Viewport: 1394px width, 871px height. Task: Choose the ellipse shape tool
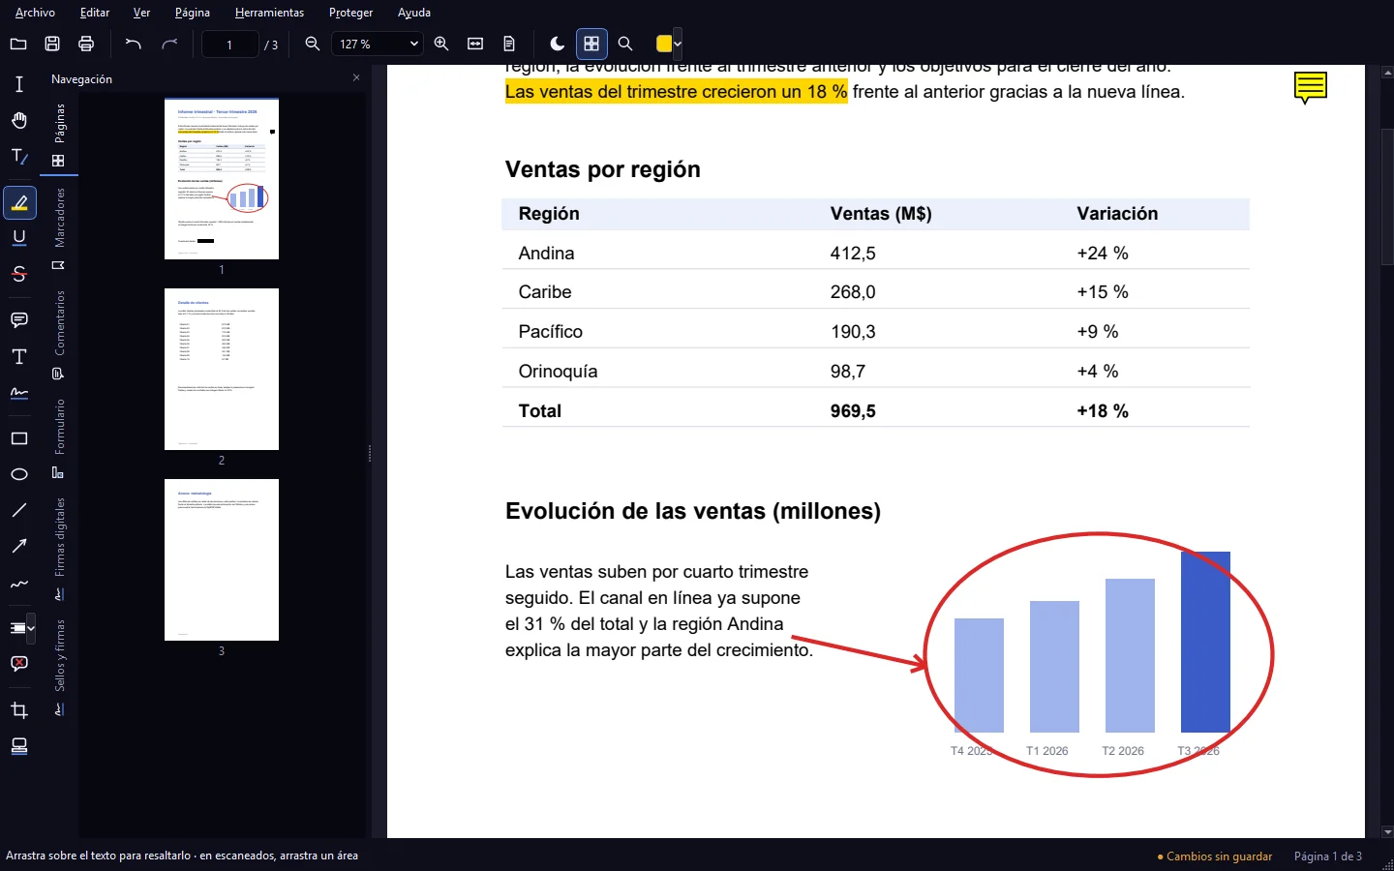pyautogui.click(x=19, y=474)
